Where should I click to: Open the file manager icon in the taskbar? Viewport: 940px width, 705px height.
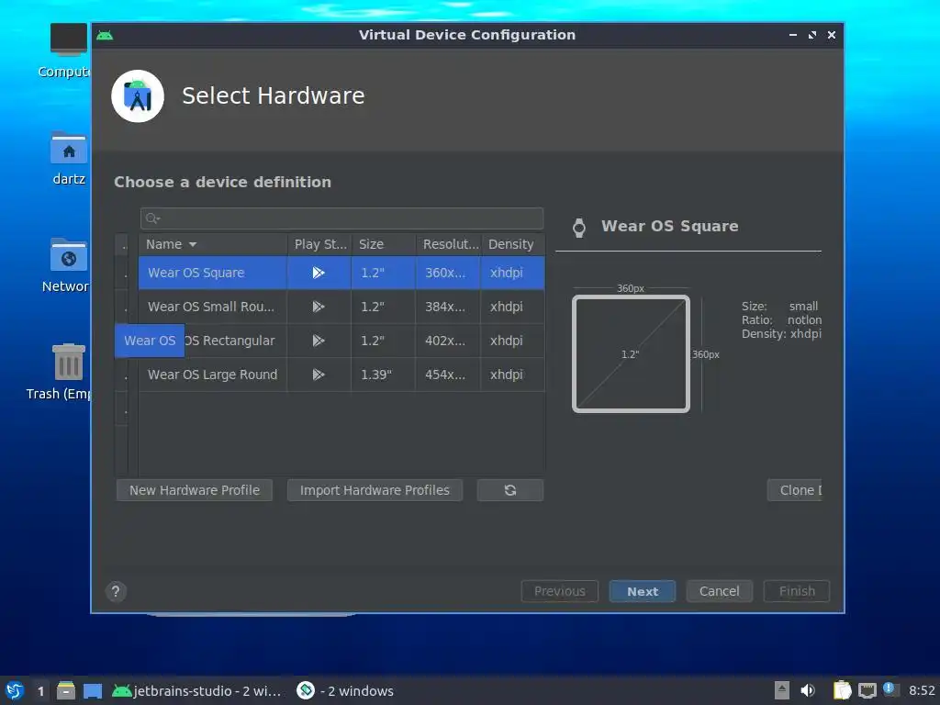point(66,690)
